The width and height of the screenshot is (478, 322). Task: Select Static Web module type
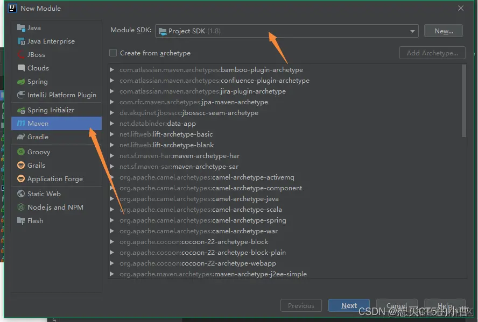click(57, 194)
